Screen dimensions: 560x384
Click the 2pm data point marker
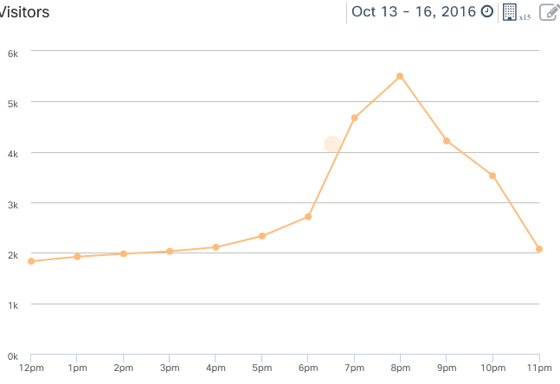(124, 253)
